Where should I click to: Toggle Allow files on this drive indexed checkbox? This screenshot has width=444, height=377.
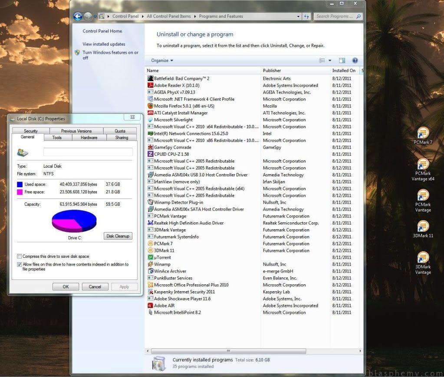click(19, 264)
